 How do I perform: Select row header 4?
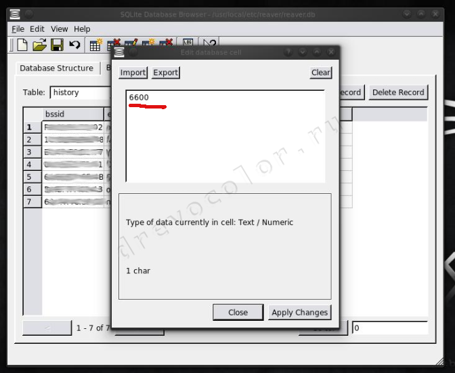[32, 165]
